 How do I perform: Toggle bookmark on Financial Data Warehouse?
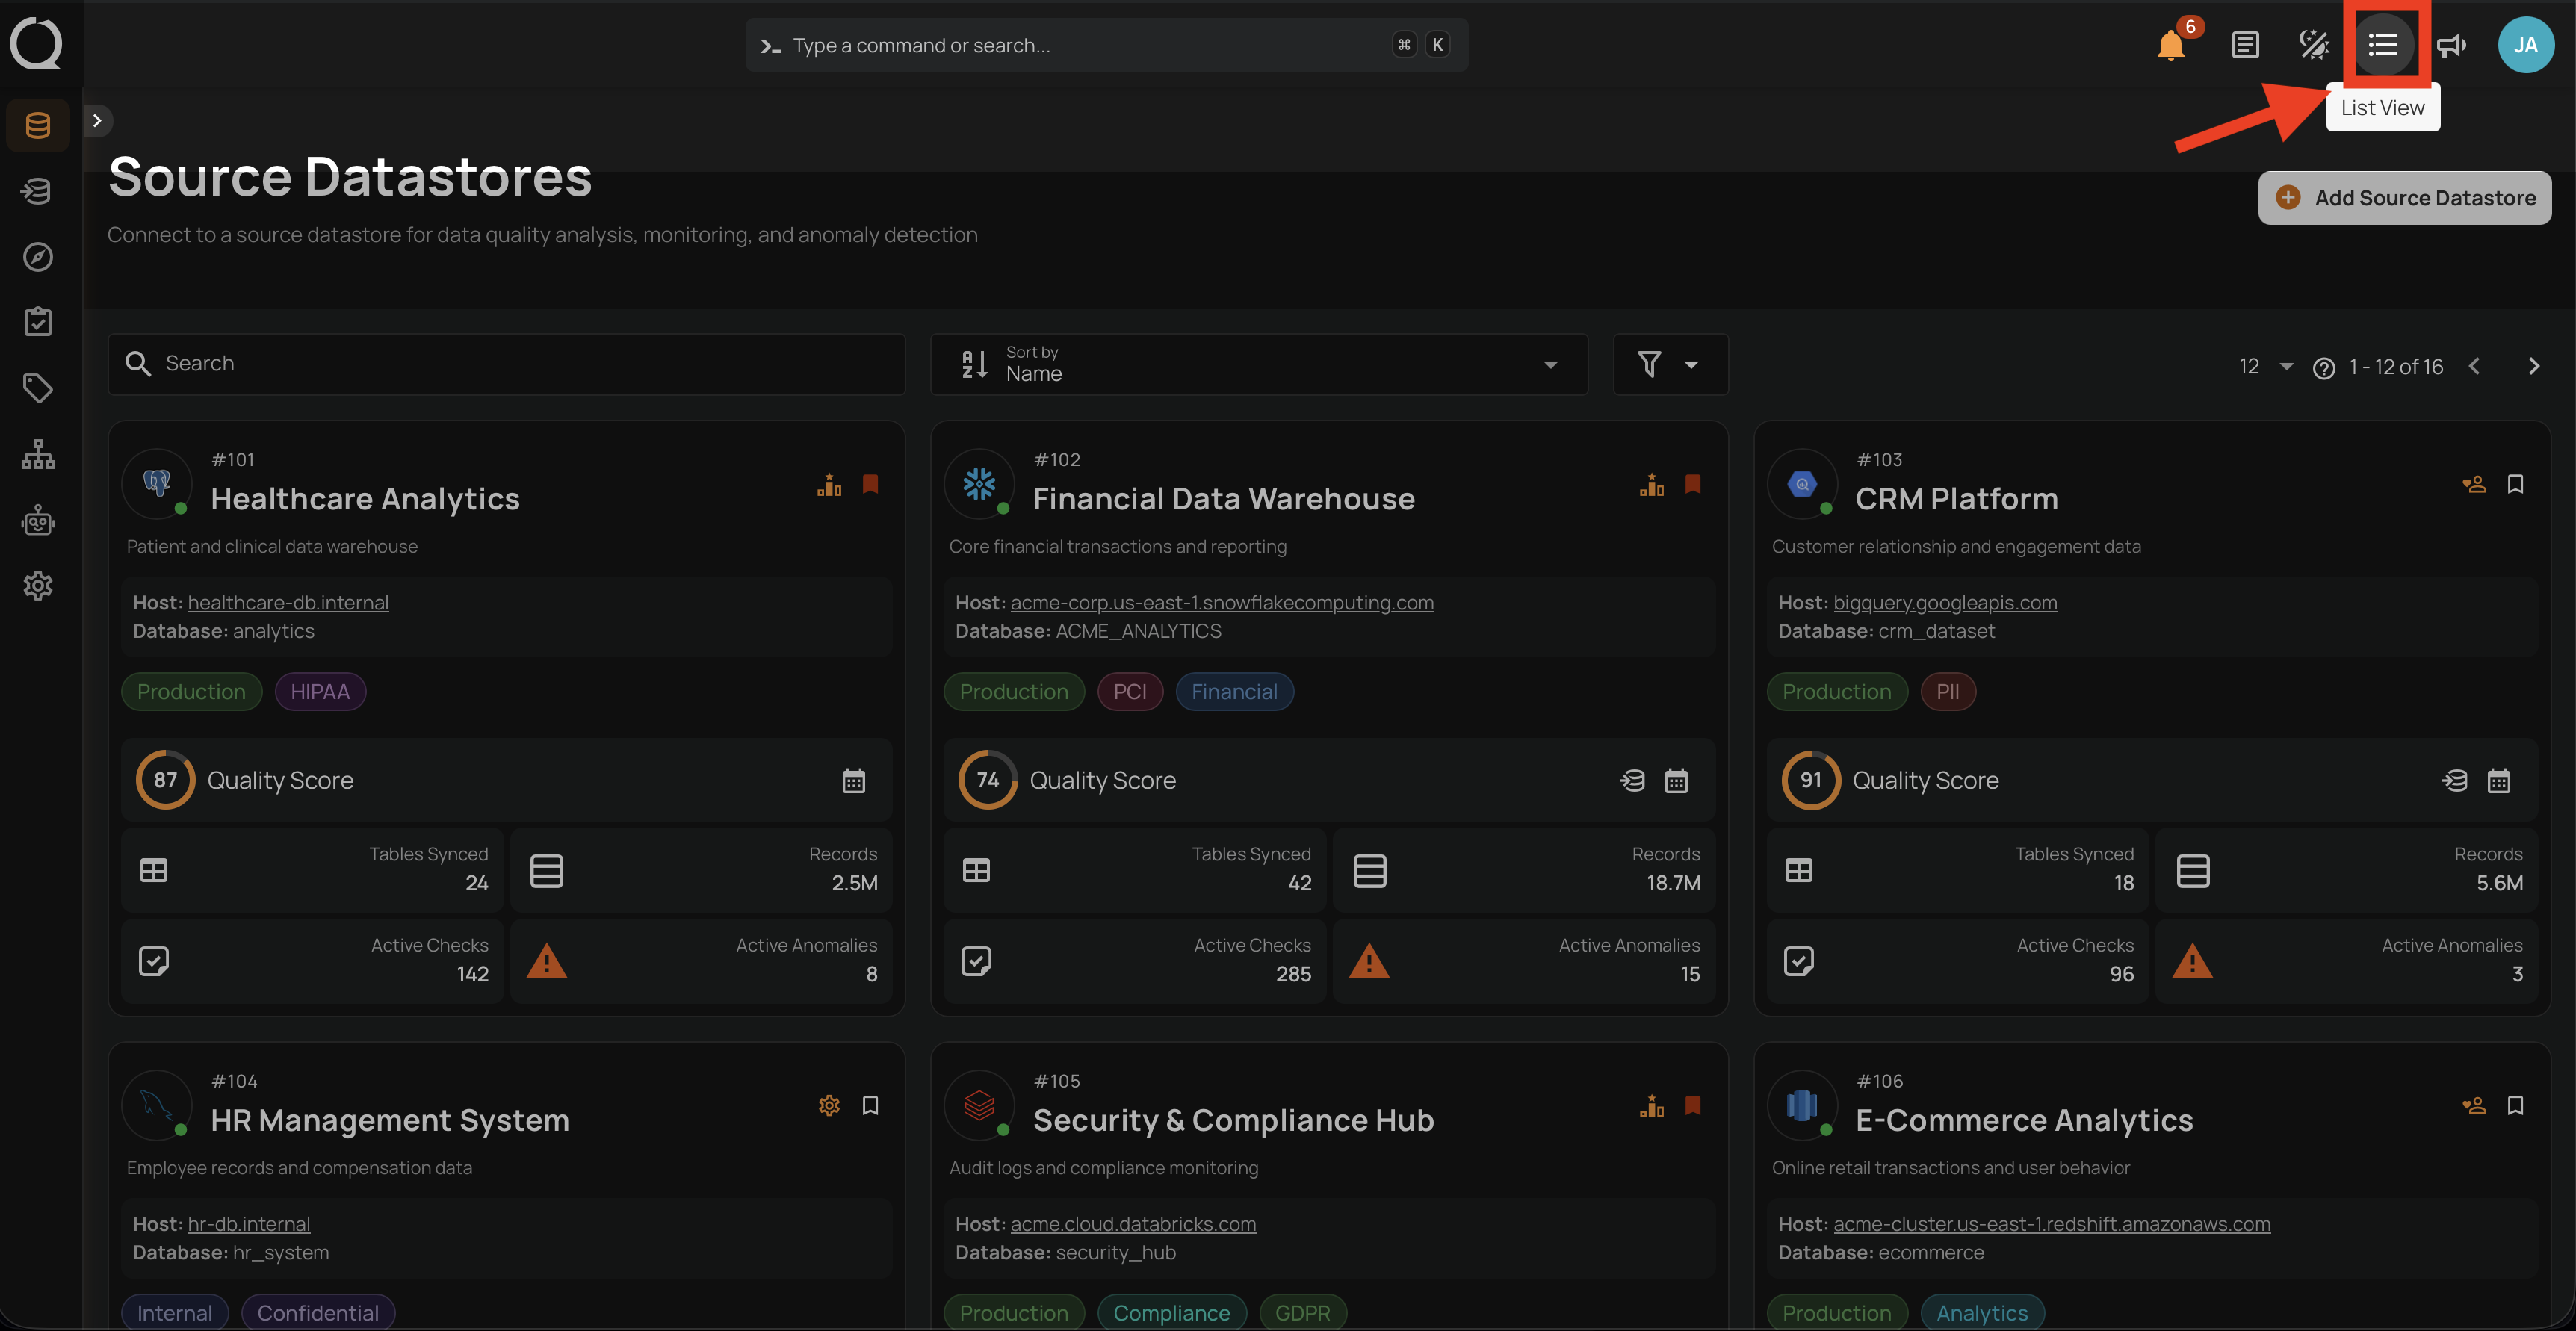click(x=1692, y=484)
